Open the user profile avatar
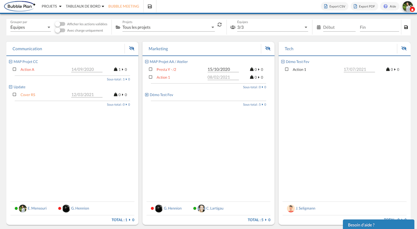The image size is (417, 229). click(408, 6)
